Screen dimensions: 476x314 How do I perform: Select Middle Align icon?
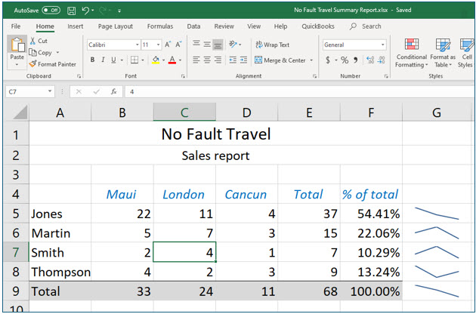(207, 45)
